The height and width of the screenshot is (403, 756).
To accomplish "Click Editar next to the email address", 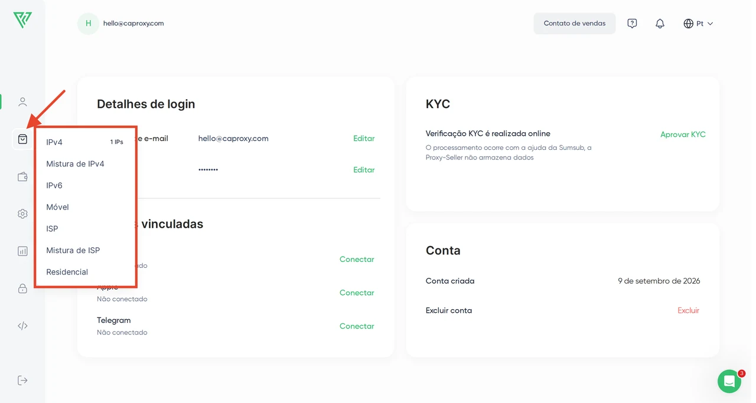I will [x=364, y=138].
